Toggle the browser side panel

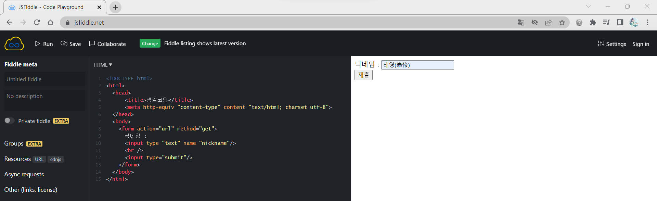click(620, 22)
